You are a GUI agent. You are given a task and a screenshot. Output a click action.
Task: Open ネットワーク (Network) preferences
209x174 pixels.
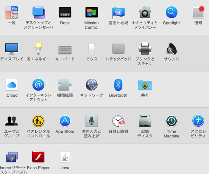click(92, 85)
